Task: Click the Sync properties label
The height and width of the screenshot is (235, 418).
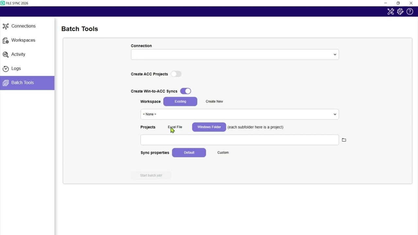Action: (x=155, y=152)
